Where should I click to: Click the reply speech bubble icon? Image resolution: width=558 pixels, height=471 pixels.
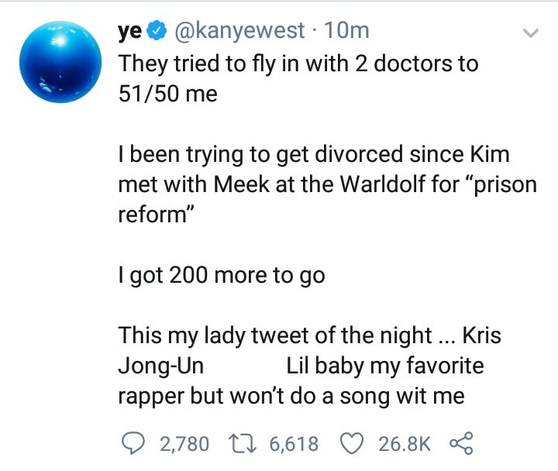136,443
